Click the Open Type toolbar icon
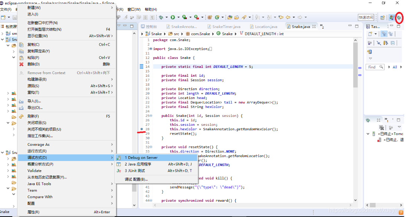406x217 pixels. coord(229,17)
